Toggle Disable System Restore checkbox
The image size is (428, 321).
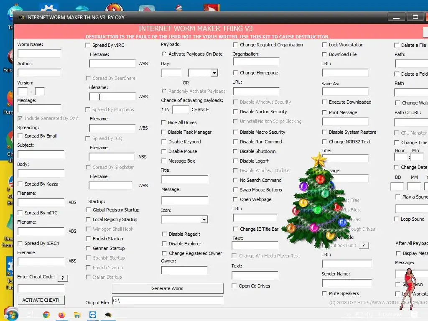pyautogui.click(x=324, y=132)
